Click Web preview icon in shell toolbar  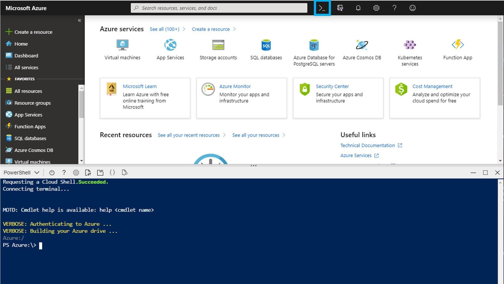pyautogui.click(x=125, y=173)
